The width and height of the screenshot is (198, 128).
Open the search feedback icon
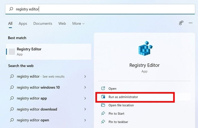[181, 23]
